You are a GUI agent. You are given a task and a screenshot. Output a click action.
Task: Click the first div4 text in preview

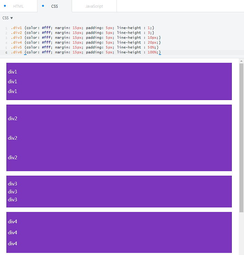click(13, 221)
